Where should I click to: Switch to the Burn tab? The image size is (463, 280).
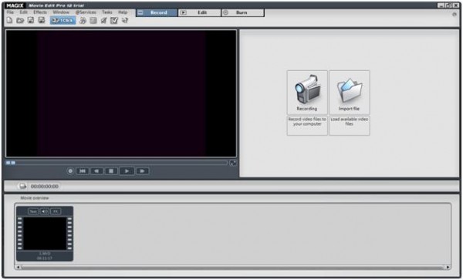[243, 12]
